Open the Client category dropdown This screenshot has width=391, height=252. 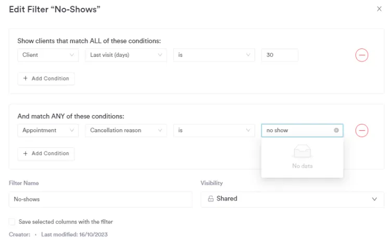pyautogui.click(x=48, y=55)
